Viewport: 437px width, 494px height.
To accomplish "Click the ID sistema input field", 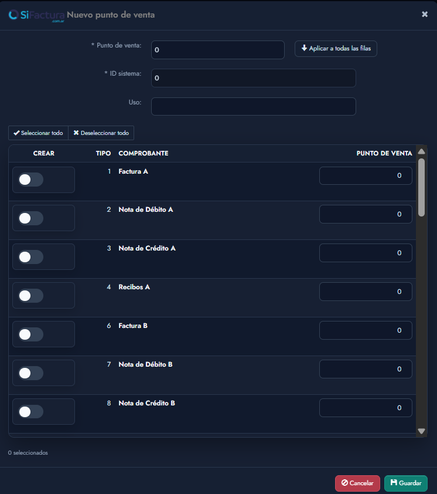I will (254, 78).
